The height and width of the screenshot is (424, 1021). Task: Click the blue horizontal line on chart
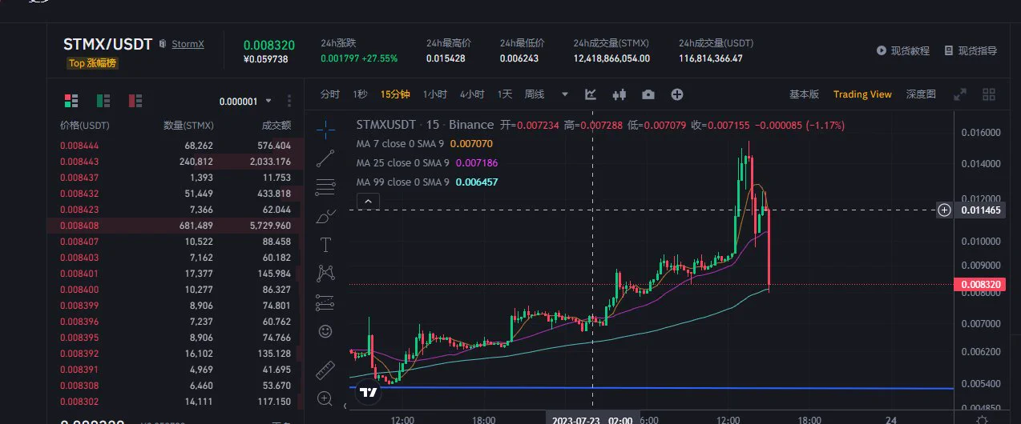[x=652, y=388]
